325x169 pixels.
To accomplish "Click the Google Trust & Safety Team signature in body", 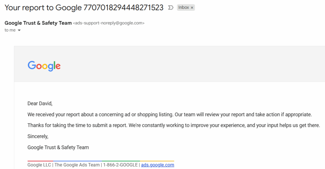I will 58,147.
